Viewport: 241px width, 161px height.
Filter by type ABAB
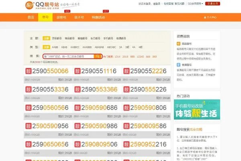pos(64,47)
